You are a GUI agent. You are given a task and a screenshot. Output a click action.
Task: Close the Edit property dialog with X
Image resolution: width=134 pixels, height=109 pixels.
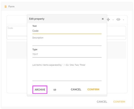(x=103, y=19)
